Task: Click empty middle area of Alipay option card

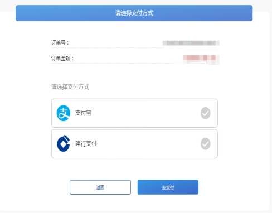Action: 145,113
